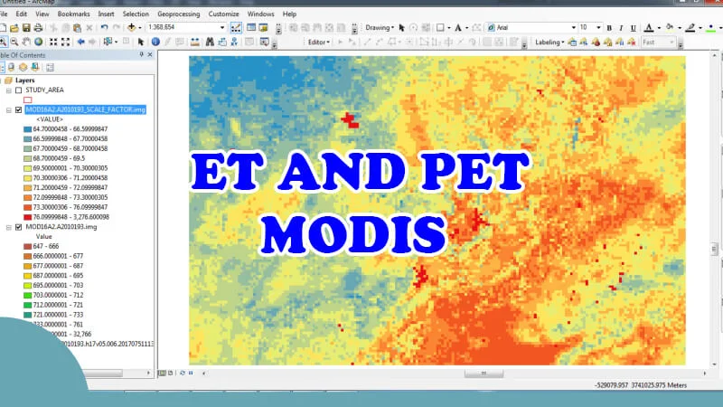Click the Add Data button

point(131,28)
